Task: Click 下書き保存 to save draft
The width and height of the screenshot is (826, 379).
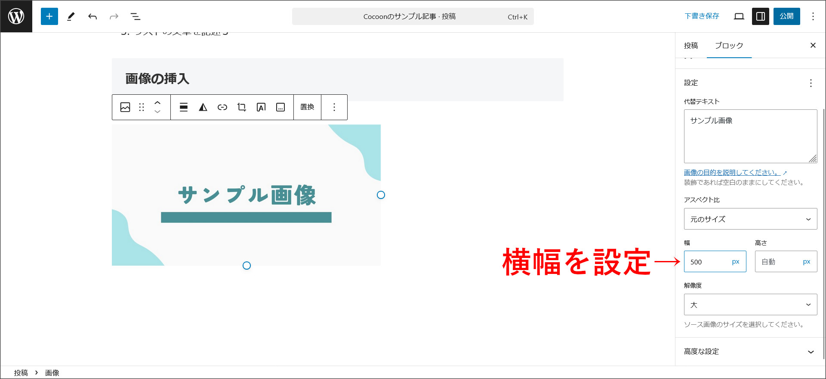Action: click(x=702, y=16)
